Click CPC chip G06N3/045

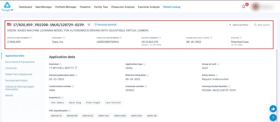104,116
